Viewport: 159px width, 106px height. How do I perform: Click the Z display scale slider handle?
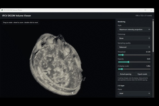coord(122,69)
